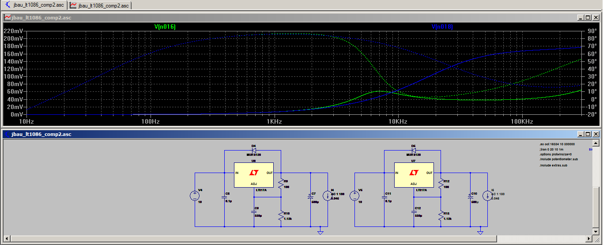Select diode D4 MURS120
The width and height of the screenshot is (603, 245).
(254, 150)
